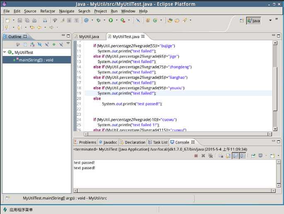Select main(String[]) : void in Outline
Image resolution: width=284 pixels, height=214 pixels.
[x=36, y=60]
